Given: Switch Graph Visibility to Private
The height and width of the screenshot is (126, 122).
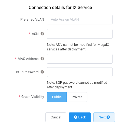Looking at the screenshot, I should [77, 97].
